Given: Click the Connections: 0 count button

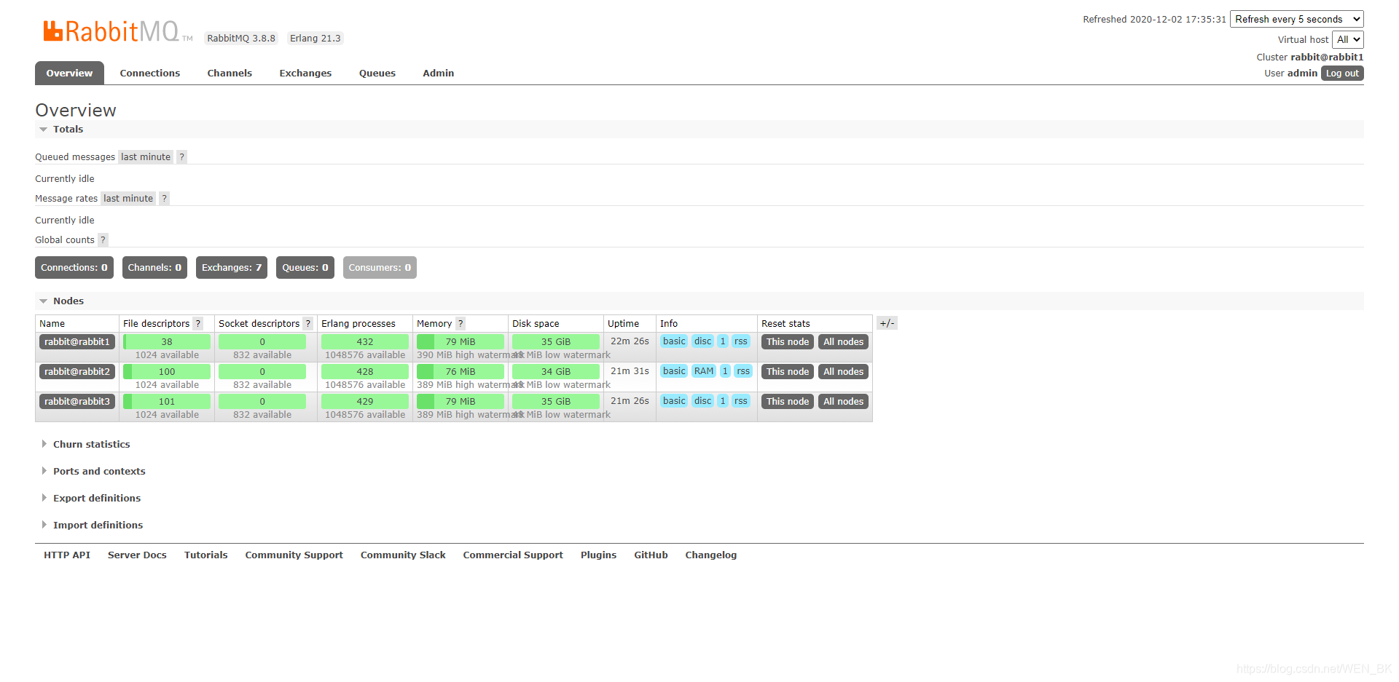Looking at the screenshot, I should click(74, 268).
